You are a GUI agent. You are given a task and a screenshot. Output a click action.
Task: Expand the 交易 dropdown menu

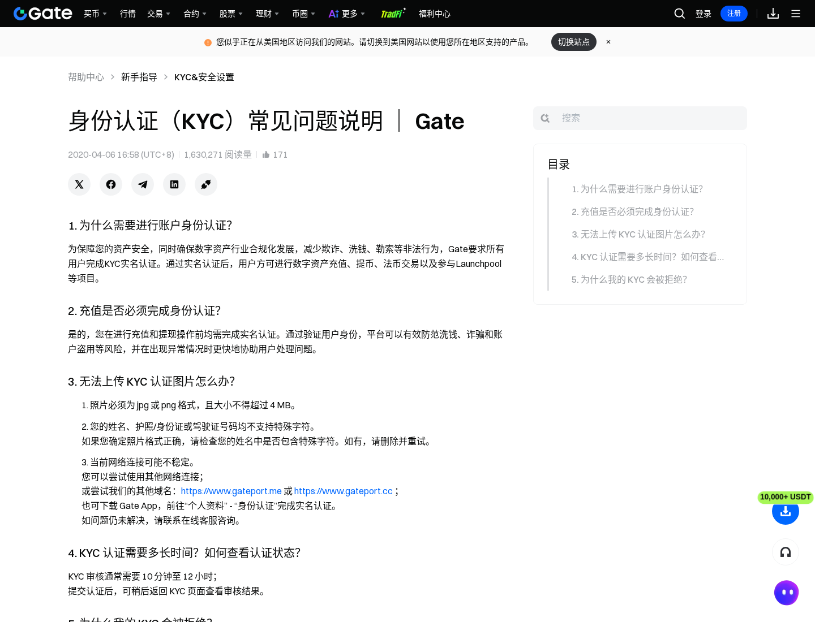pos(159,14)
